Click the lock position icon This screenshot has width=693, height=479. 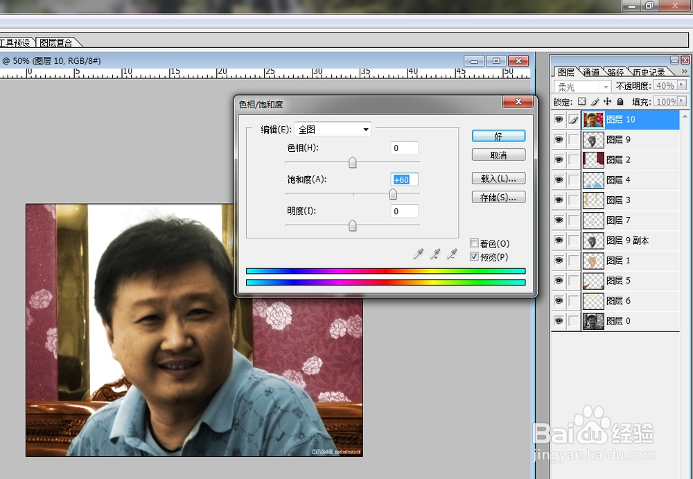click(607, 102)
